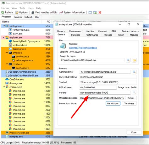Open image file location folder icon
This screenshot has height=145, width=149.
(x=134, y=60)
